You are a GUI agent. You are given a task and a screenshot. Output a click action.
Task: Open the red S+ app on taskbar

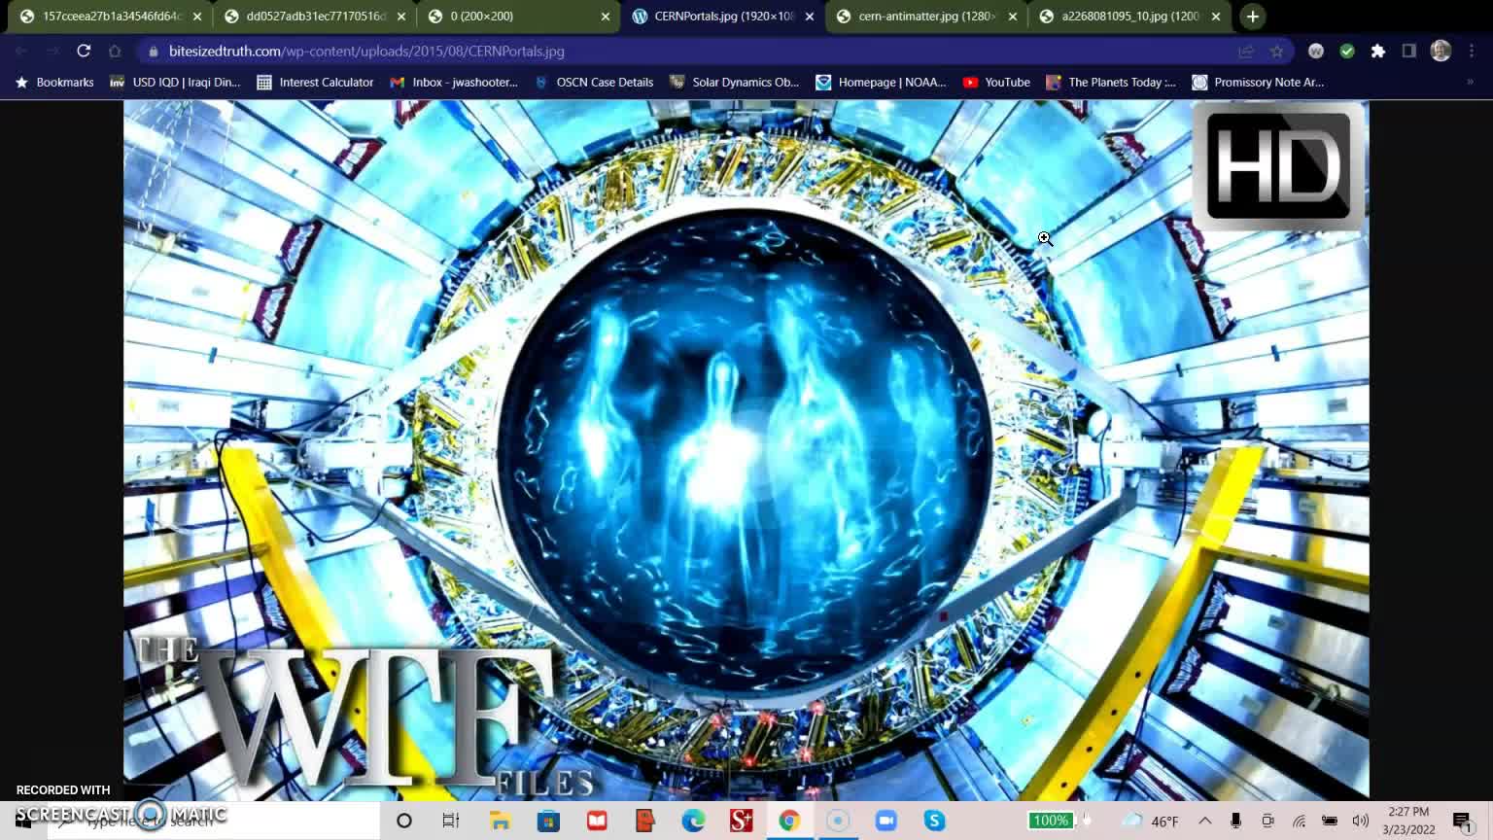coord(742,821)
